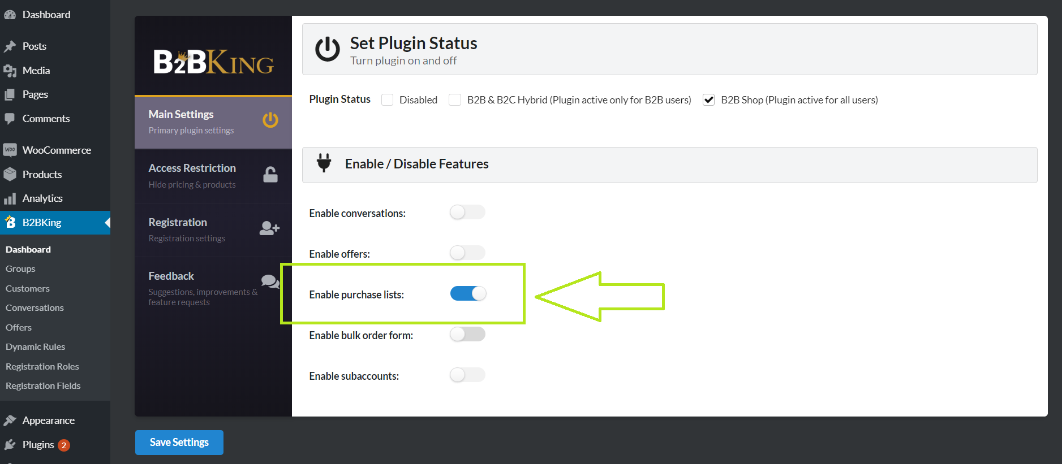Click the Main Settings power icon

pos(270,120)
